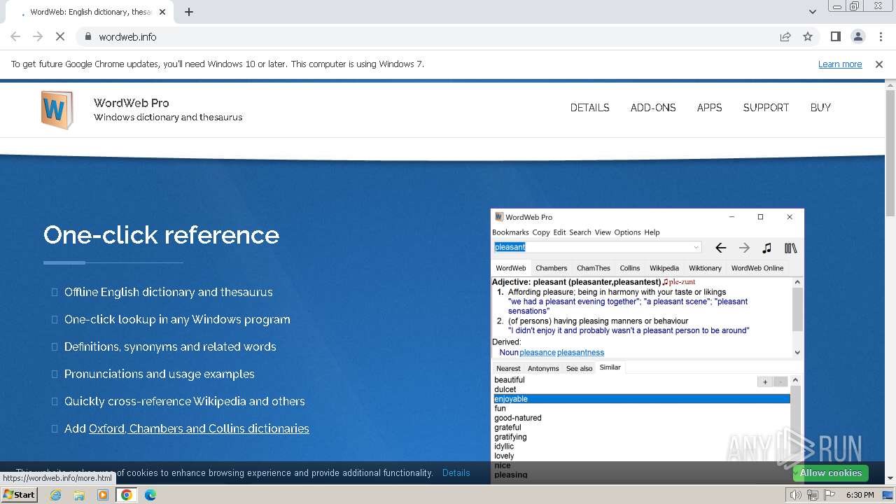Click the books library icon in WordWeb
The width and height of the screenshot is (896, 504).
click(790, 248)
